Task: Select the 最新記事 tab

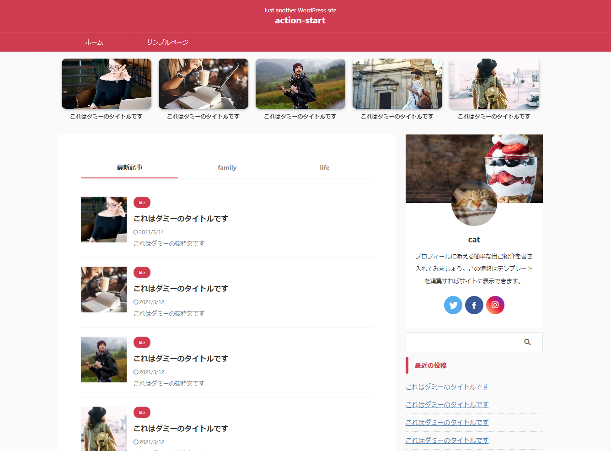Action: click(129, 168)
